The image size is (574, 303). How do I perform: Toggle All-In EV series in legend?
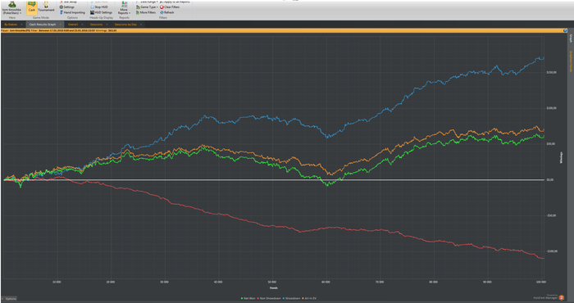[310, 299]
